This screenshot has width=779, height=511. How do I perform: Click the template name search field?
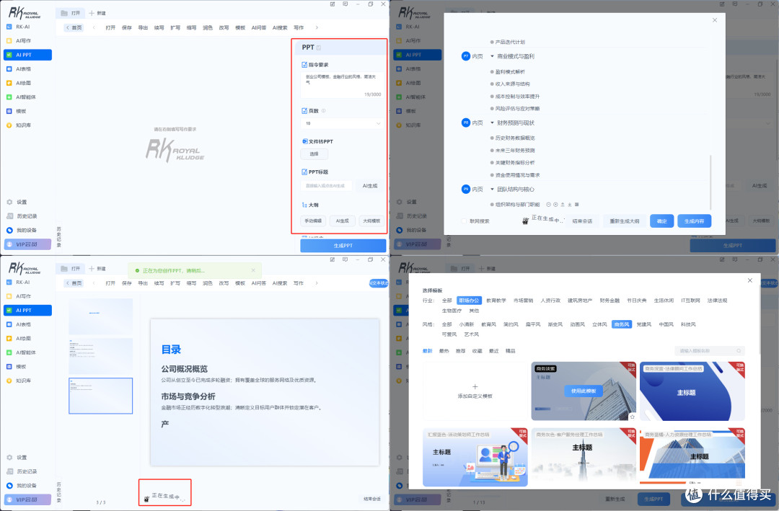click(709, 350)
